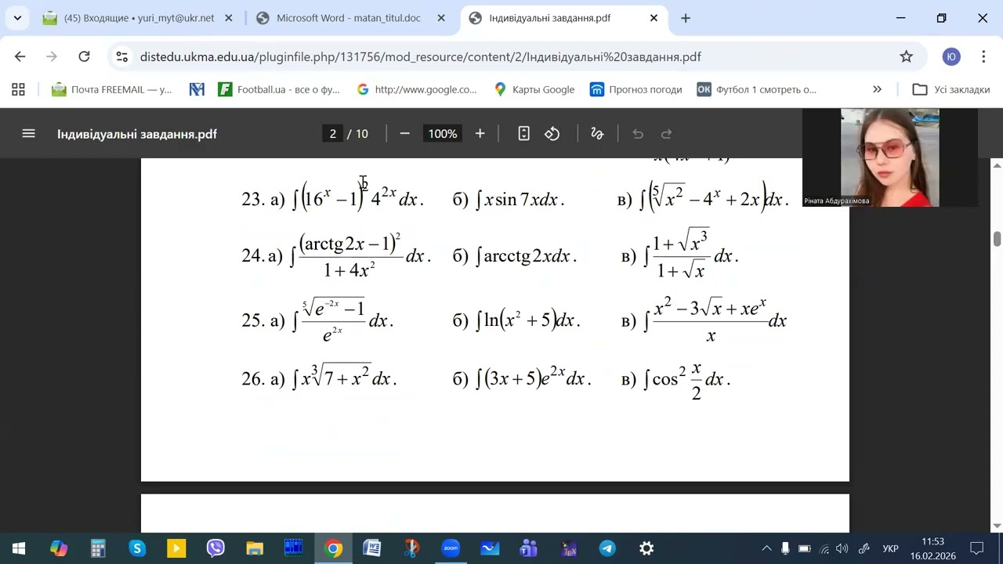The height and width of the screenshot is (564, 1003).
Task: Open Zoom from the taskbar
Action: tap(451, 548)
